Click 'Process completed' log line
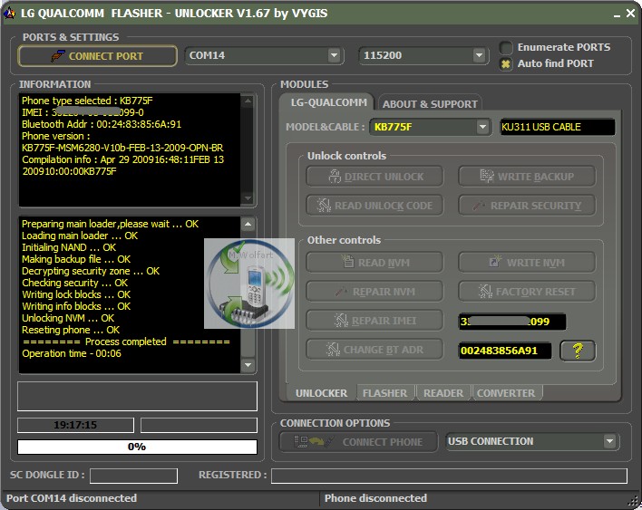The width and height of the screenshot is (642, 510). tap(126, 342)
